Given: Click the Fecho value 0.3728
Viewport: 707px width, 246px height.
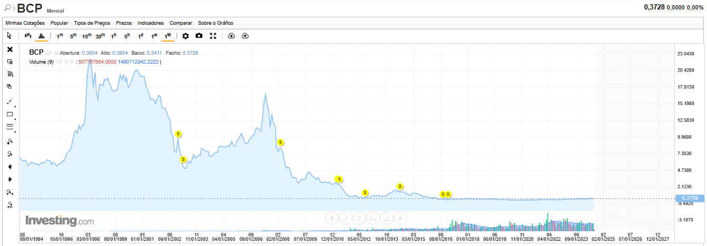Looking at the screenshot, I should 190,53.
